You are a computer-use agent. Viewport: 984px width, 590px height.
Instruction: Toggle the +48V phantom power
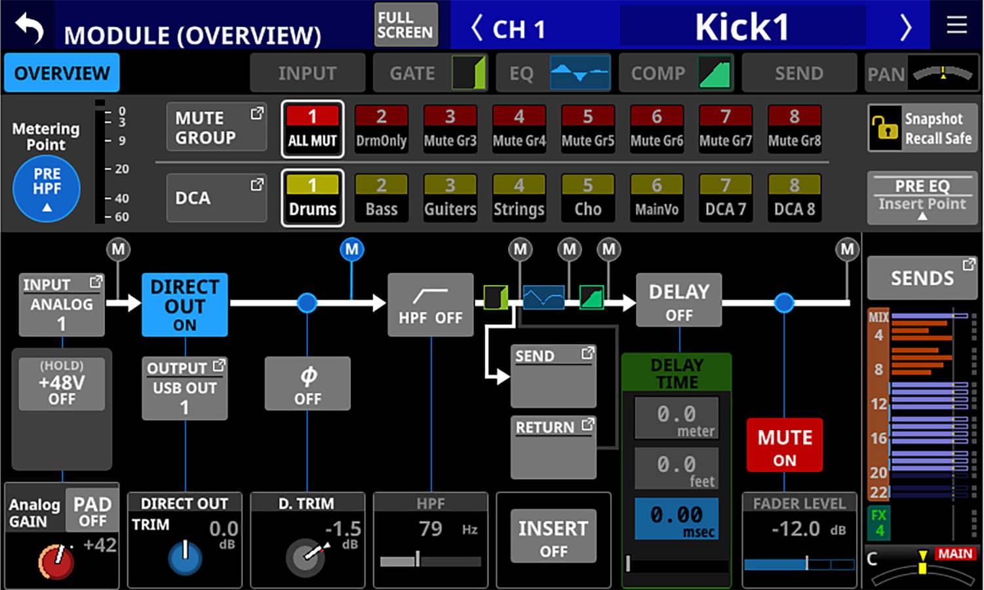click(x=62, y=383)
